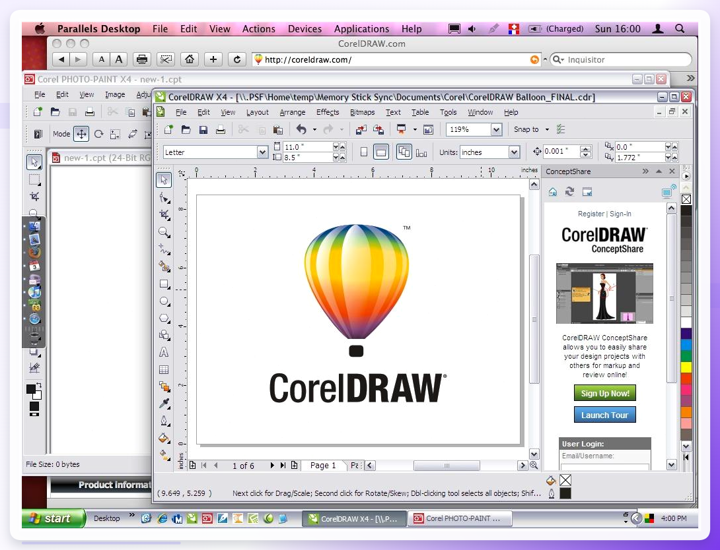Select the Freehand tool in CorelDRAW toolbox
This screenshot has height=550, width=720.
click(164, 249)
